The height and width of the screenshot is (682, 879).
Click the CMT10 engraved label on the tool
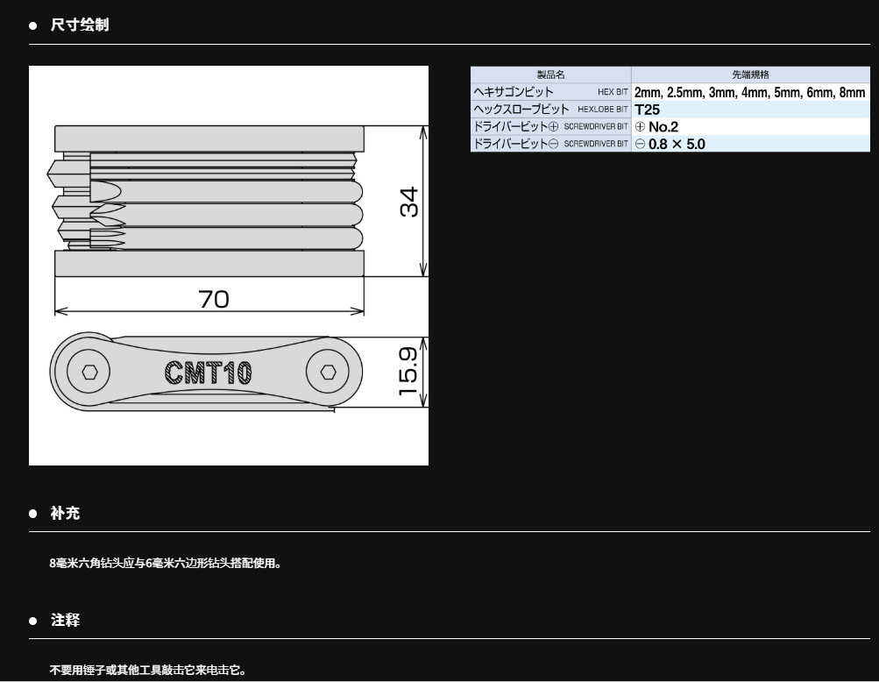pyautogui.click(x=209, y=373)
